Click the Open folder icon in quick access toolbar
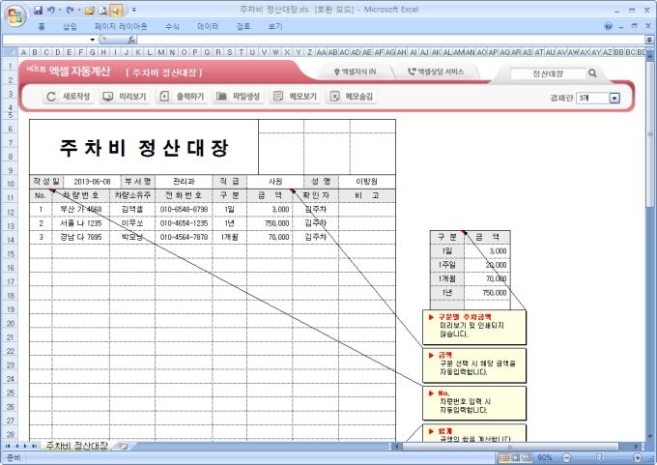This screenshot has width=657, height=465. tap(89, 10)
